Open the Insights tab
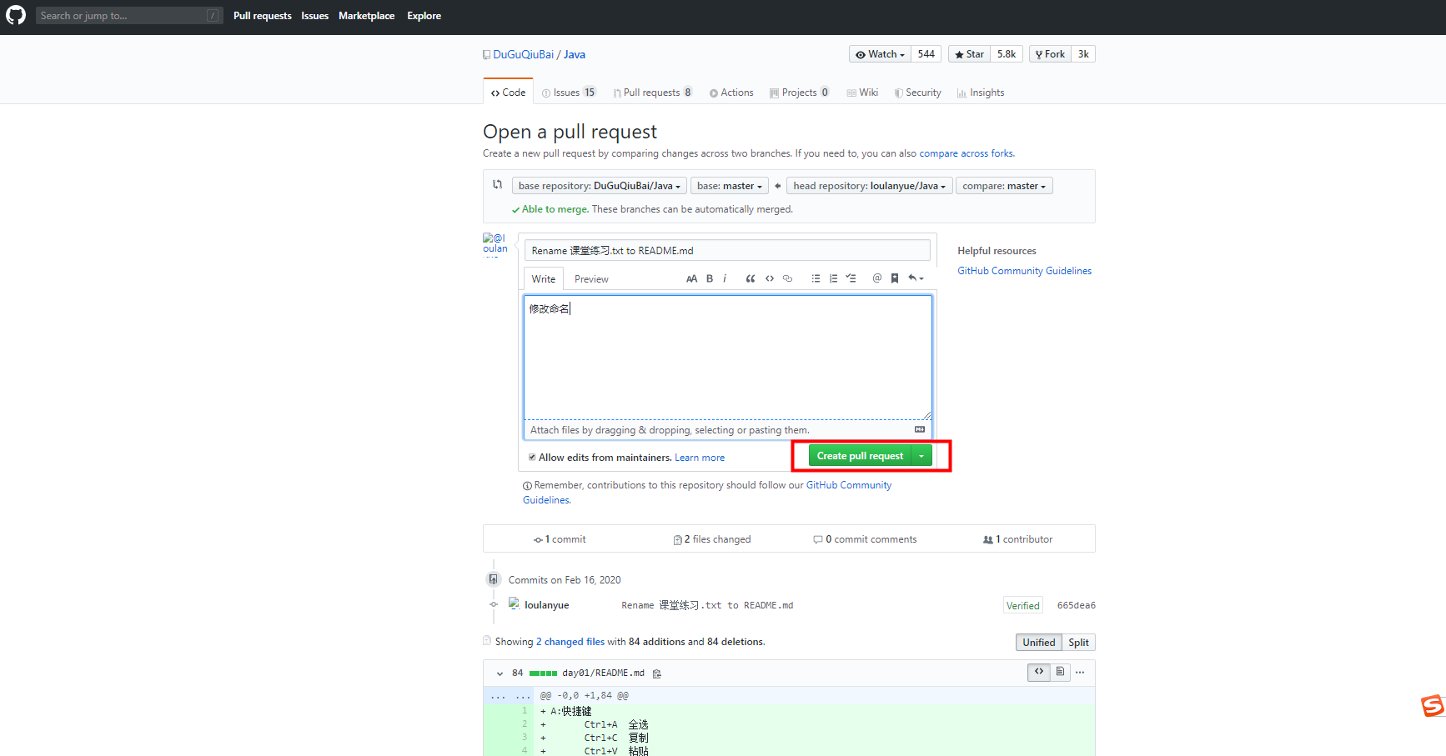 pyautogui.click(x=981, y=93)
